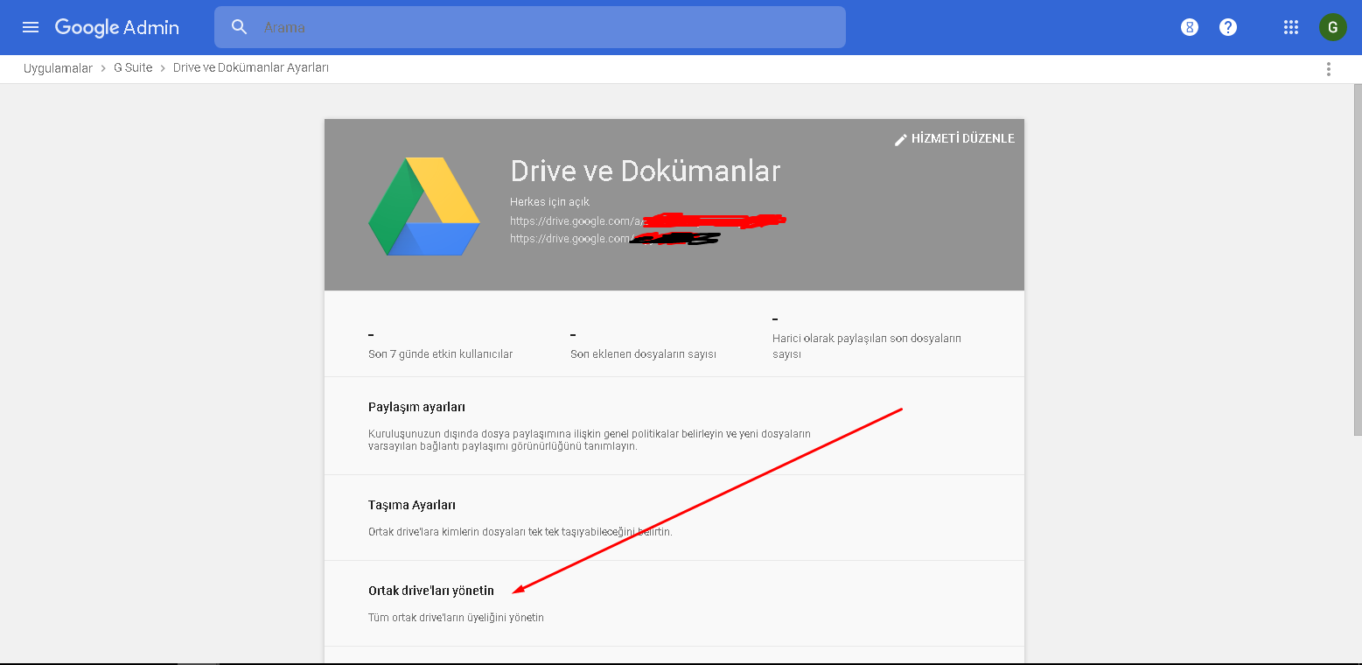Viewport: 1362px width, 665px height.
Task: Click the search magnifier icon
Action: pyautogui.click(x=240, y=27)
